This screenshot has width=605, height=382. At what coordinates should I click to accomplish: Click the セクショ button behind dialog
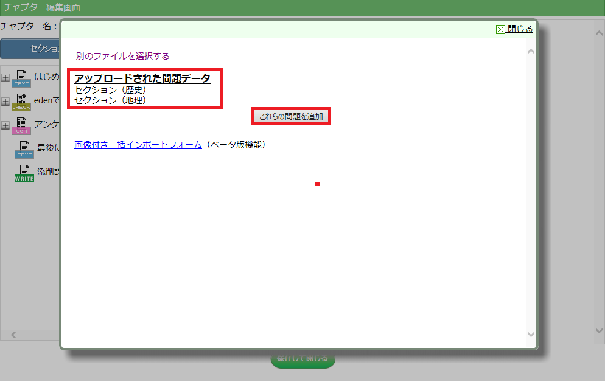coord(31,49)
